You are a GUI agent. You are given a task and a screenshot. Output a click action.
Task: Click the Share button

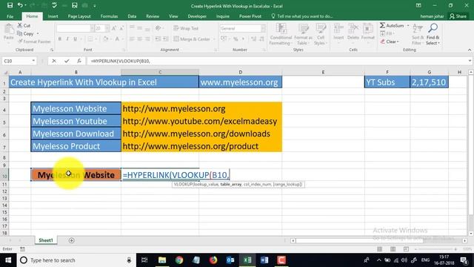pyautogui.click(x=458, y=16)
